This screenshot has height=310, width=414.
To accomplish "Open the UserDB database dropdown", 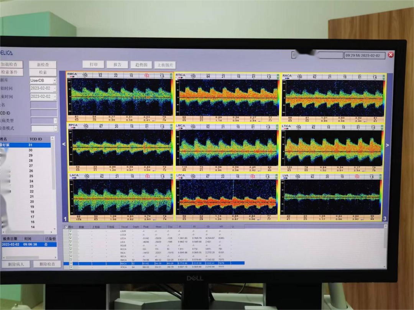I will point(55,80).
